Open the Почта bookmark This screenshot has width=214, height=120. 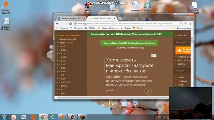tap(137, 28)
